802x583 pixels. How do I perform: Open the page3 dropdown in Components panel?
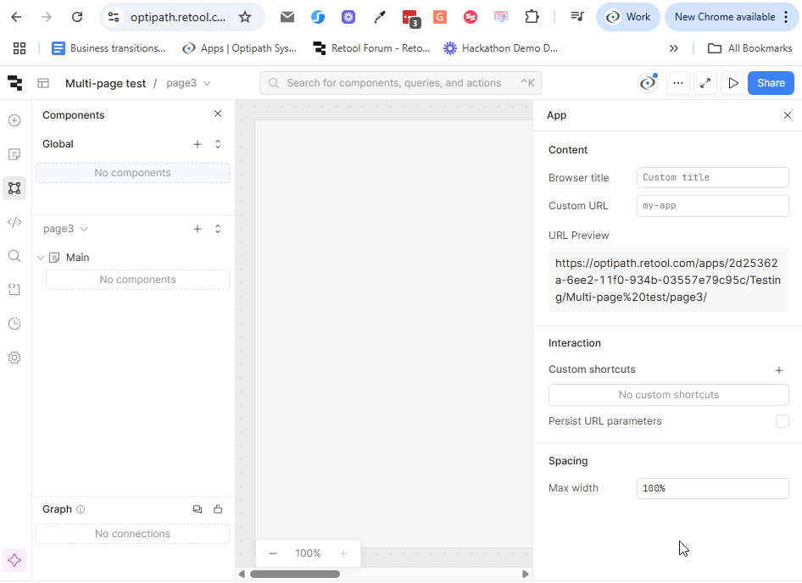point(65,229)
